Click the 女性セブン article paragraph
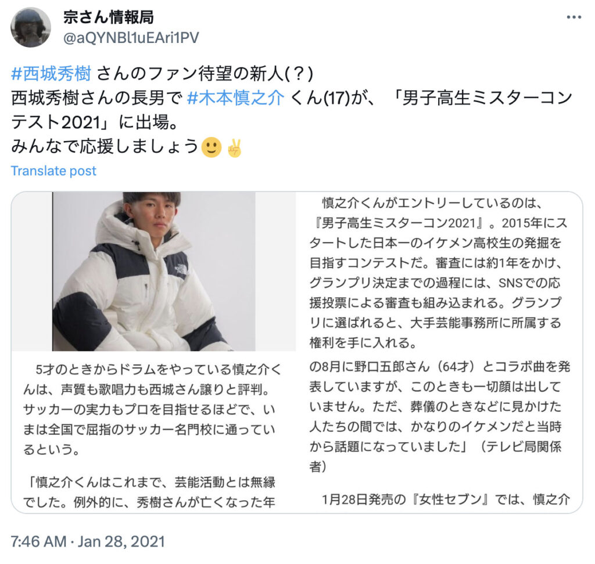This screenshot has height=564, width=595. click(x=446, y=499)
